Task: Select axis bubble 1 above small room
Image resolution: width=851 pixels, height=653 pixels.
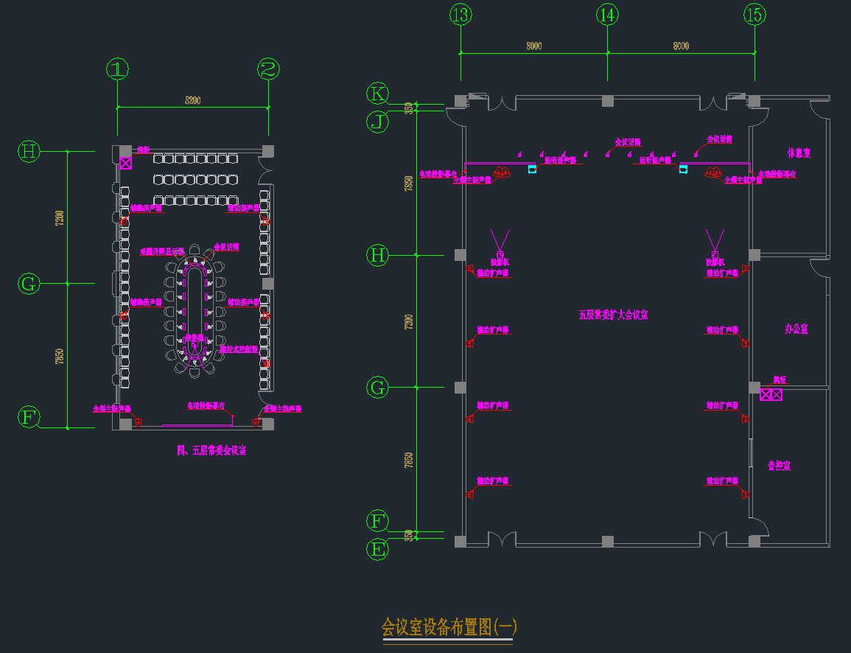Action: 118,69
